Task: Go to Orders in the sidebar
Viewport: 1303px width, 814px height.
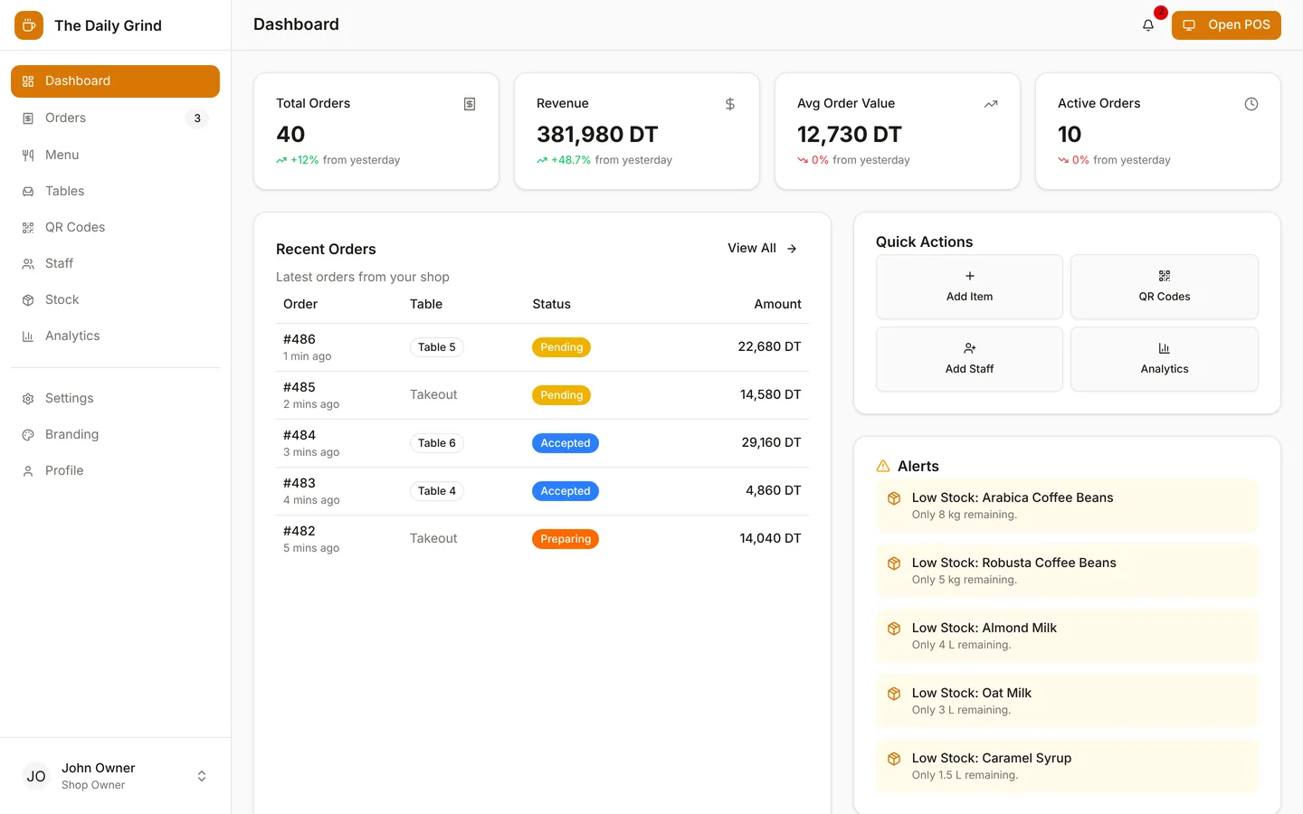Action: click(x=115, y=118)
